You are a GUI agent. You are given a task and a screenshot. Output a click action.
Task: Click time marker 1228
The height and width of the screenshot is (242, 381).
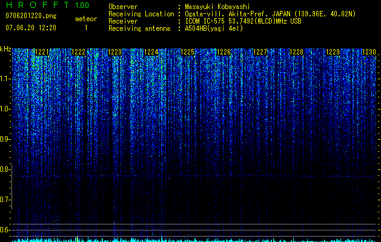(x=297, y=52)
